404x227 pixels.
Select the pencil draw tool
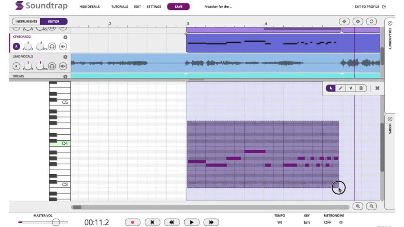(x=340, y=88)
